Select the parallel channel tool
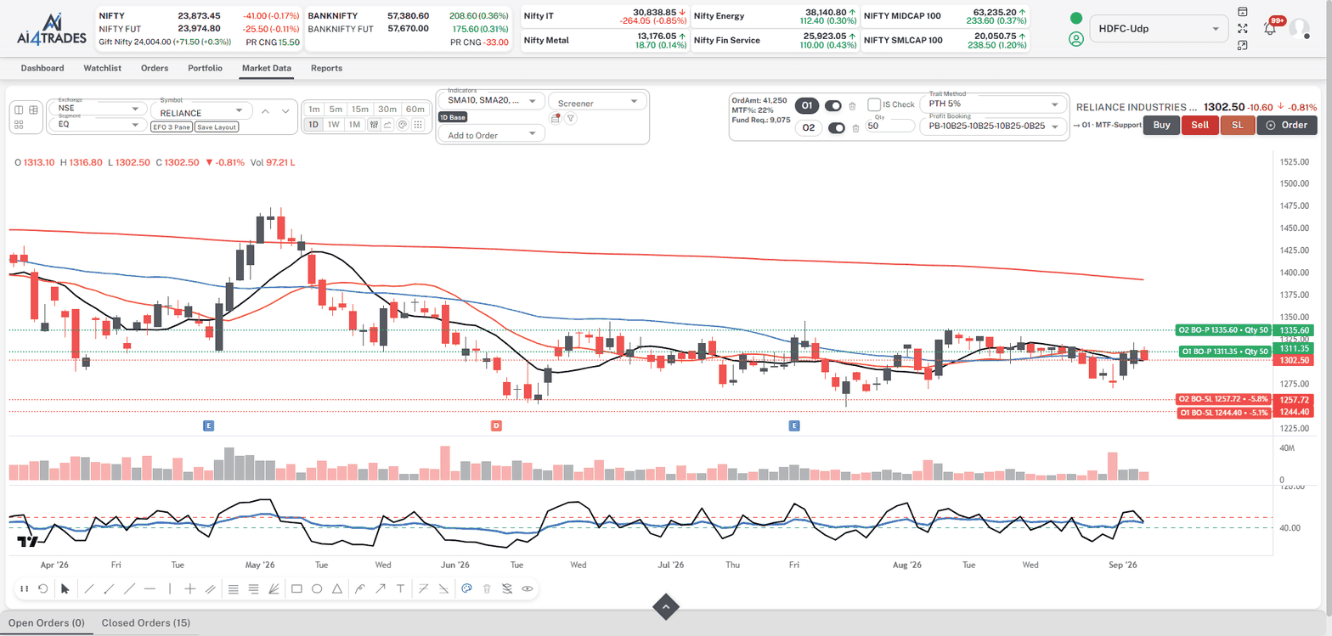The height and width of the screenshot is (636, 1332). [x=210, y=588]
